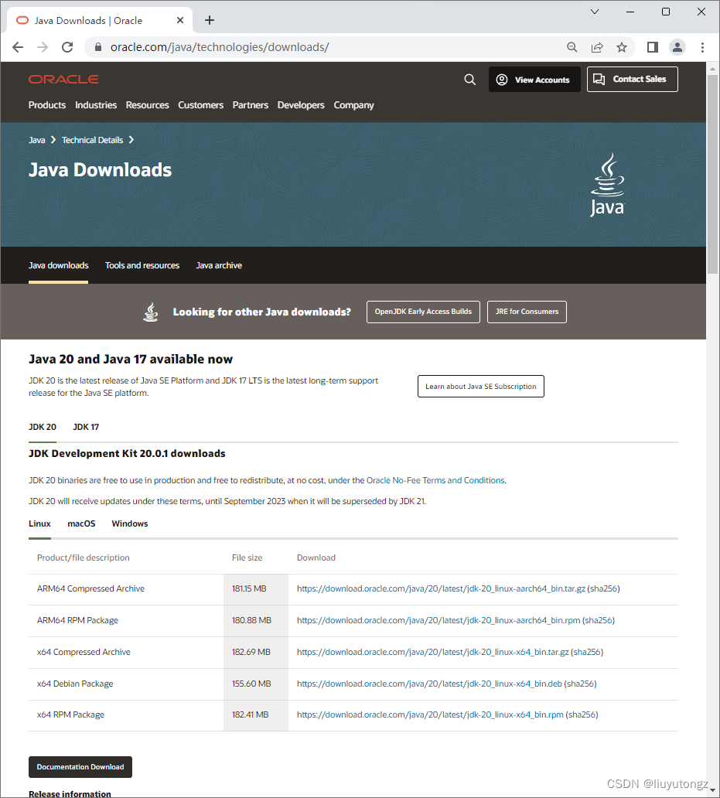Click Learn about Java SE Subscription
Image resolution: width=720 pixels, height=798 pixels.
point(481,387)
